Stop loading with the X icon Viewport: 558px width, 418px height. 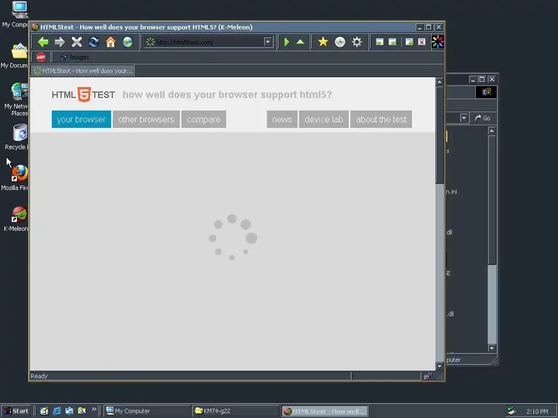pyautogui.click(x=76, y=42)
